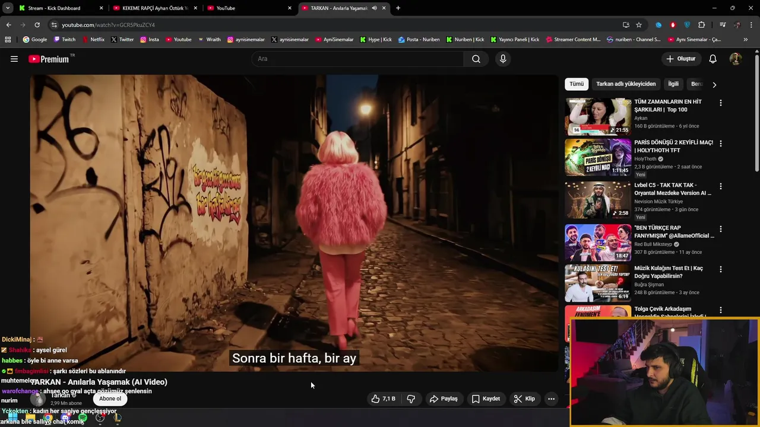Switch to KEKEME RAPÇİ Ayhan Öztürk tab
Image resolution: width=760 pixels, height=427 pixels.
(154, 8)
